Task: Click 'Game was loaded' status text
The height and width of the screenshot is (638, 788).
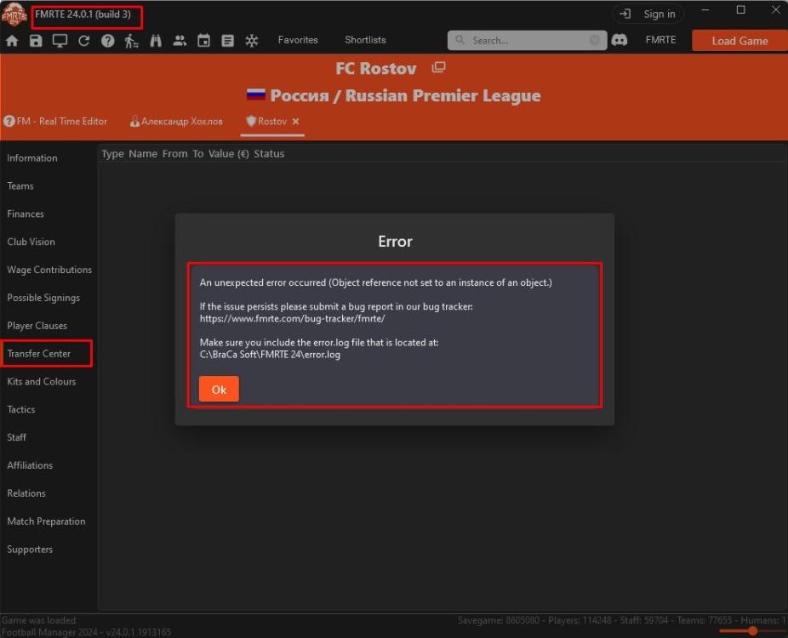Action: tap(38, 620)
